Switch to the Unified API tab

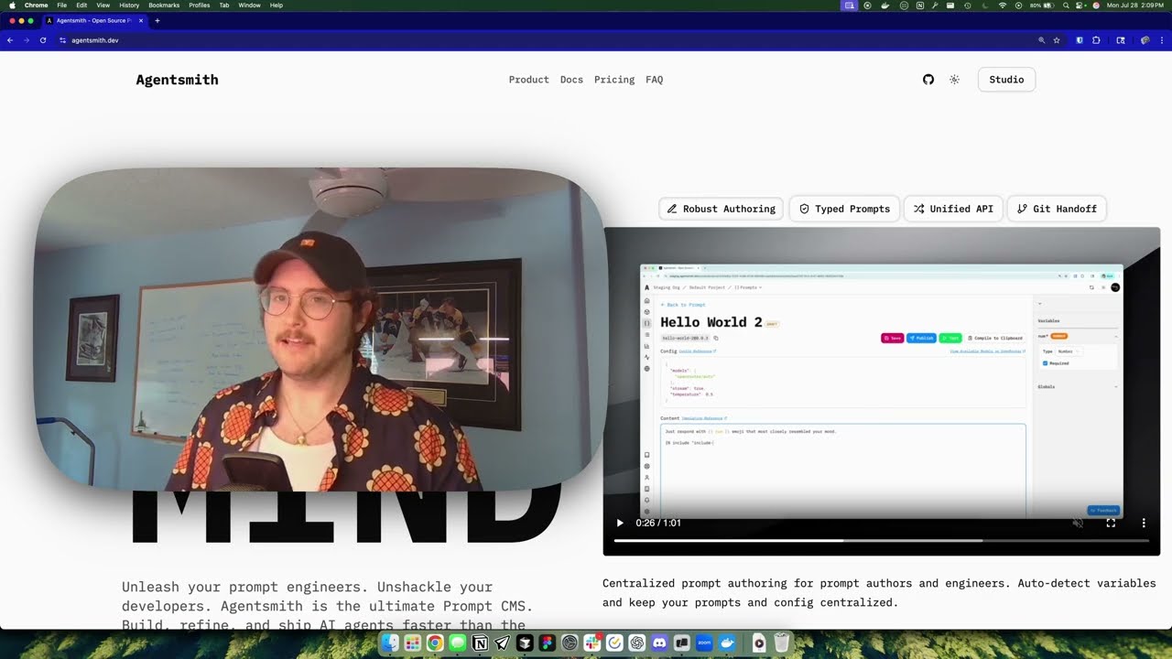tap(953, 209)
